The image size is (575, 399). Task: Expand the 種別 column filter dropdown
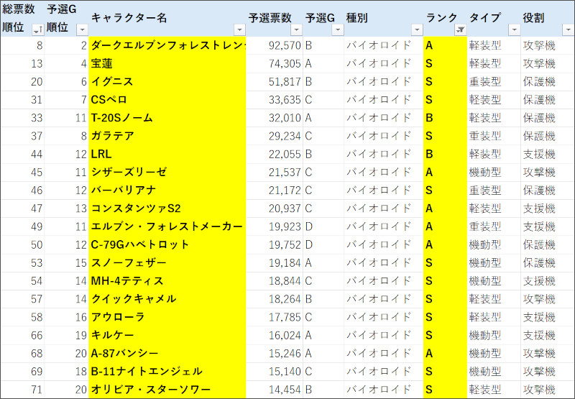point(416,29)
